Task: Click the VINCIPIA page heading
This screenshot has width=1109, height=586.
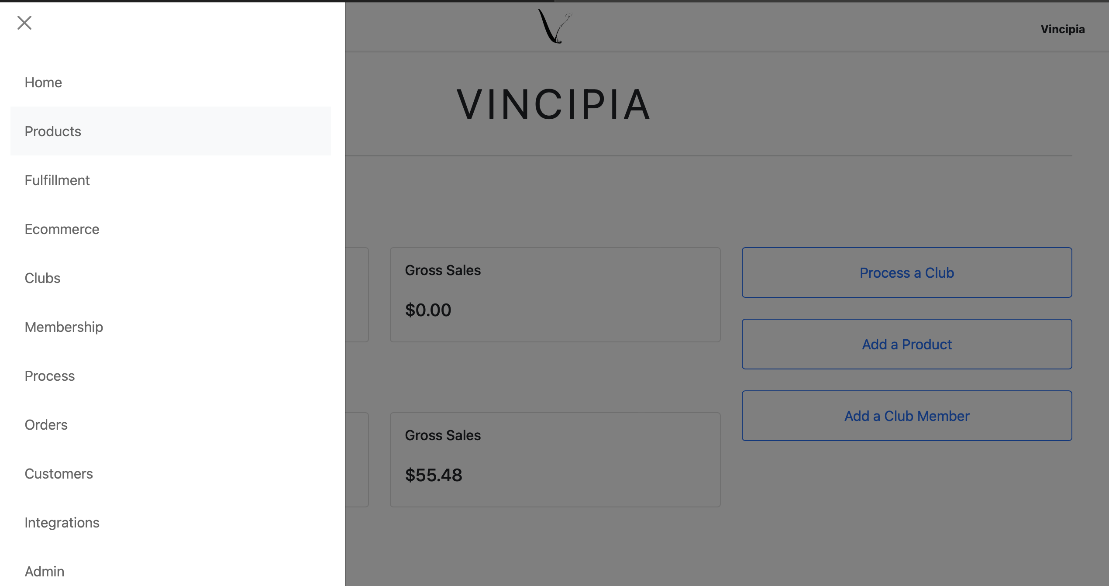Action: [x=554, y=104]
